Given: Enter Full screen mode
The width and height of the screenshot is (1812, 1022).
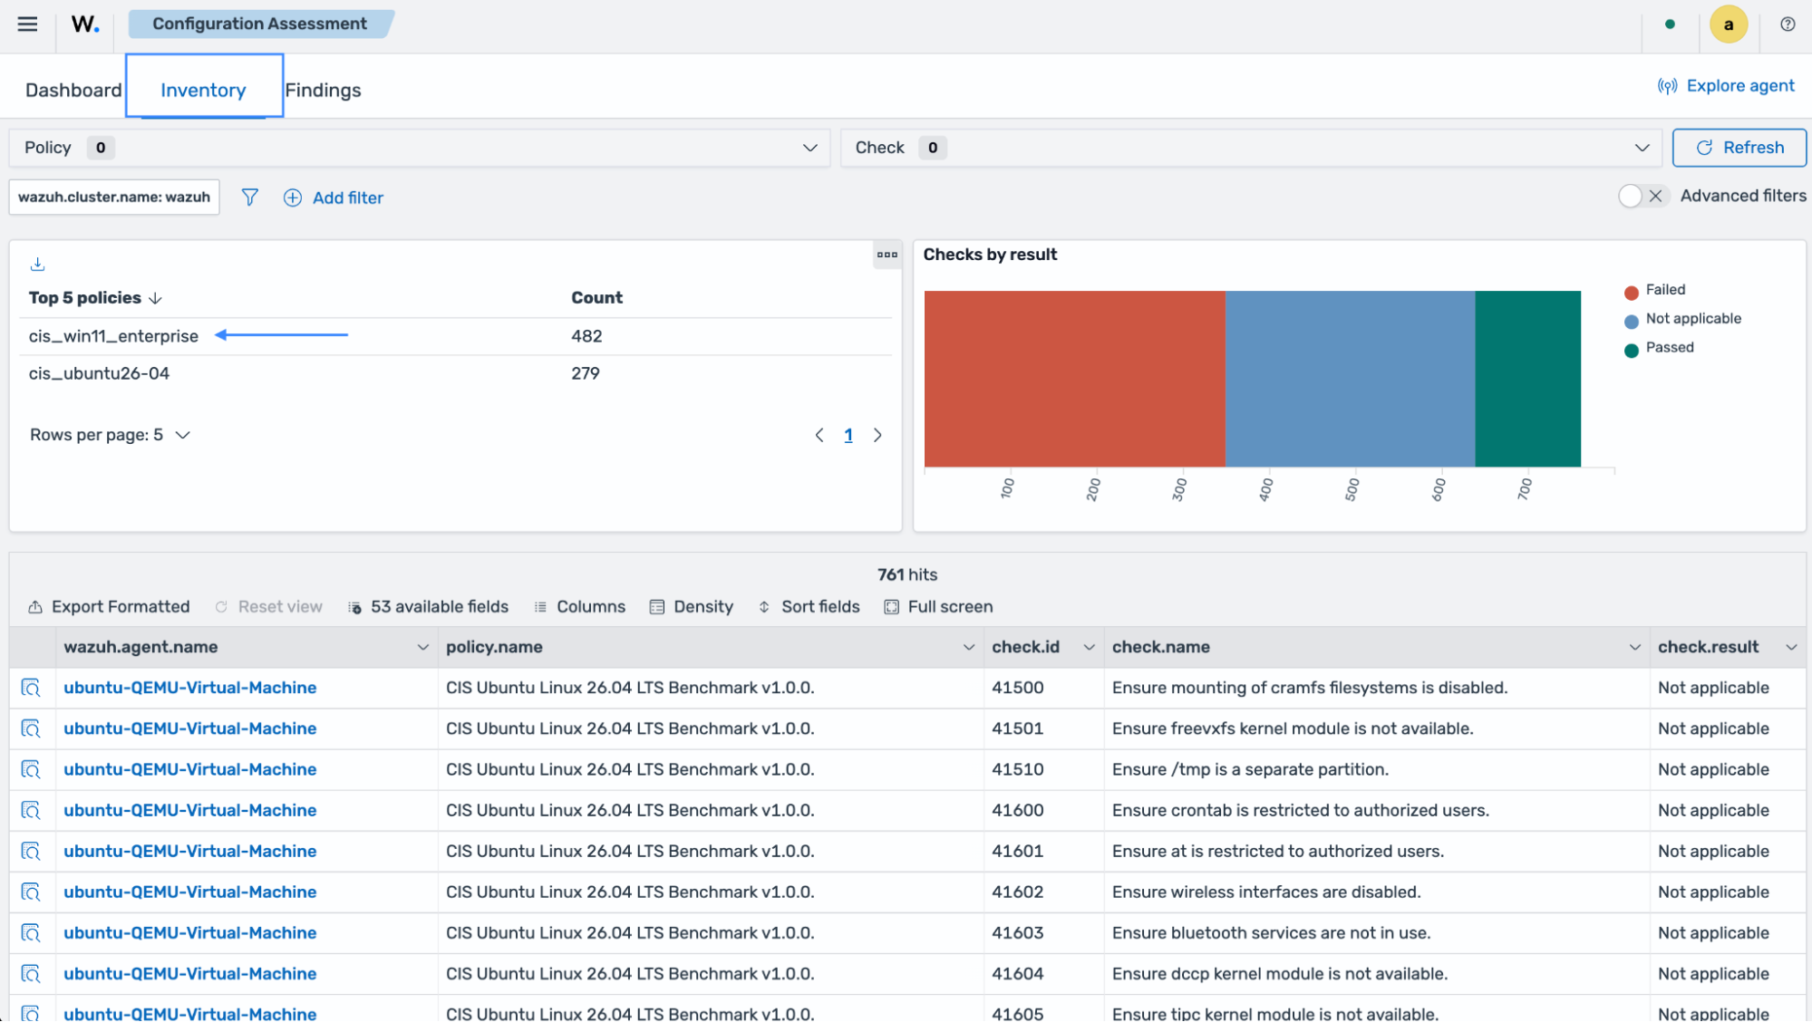Looking at the screenshot, I should (x=938, y=607).
